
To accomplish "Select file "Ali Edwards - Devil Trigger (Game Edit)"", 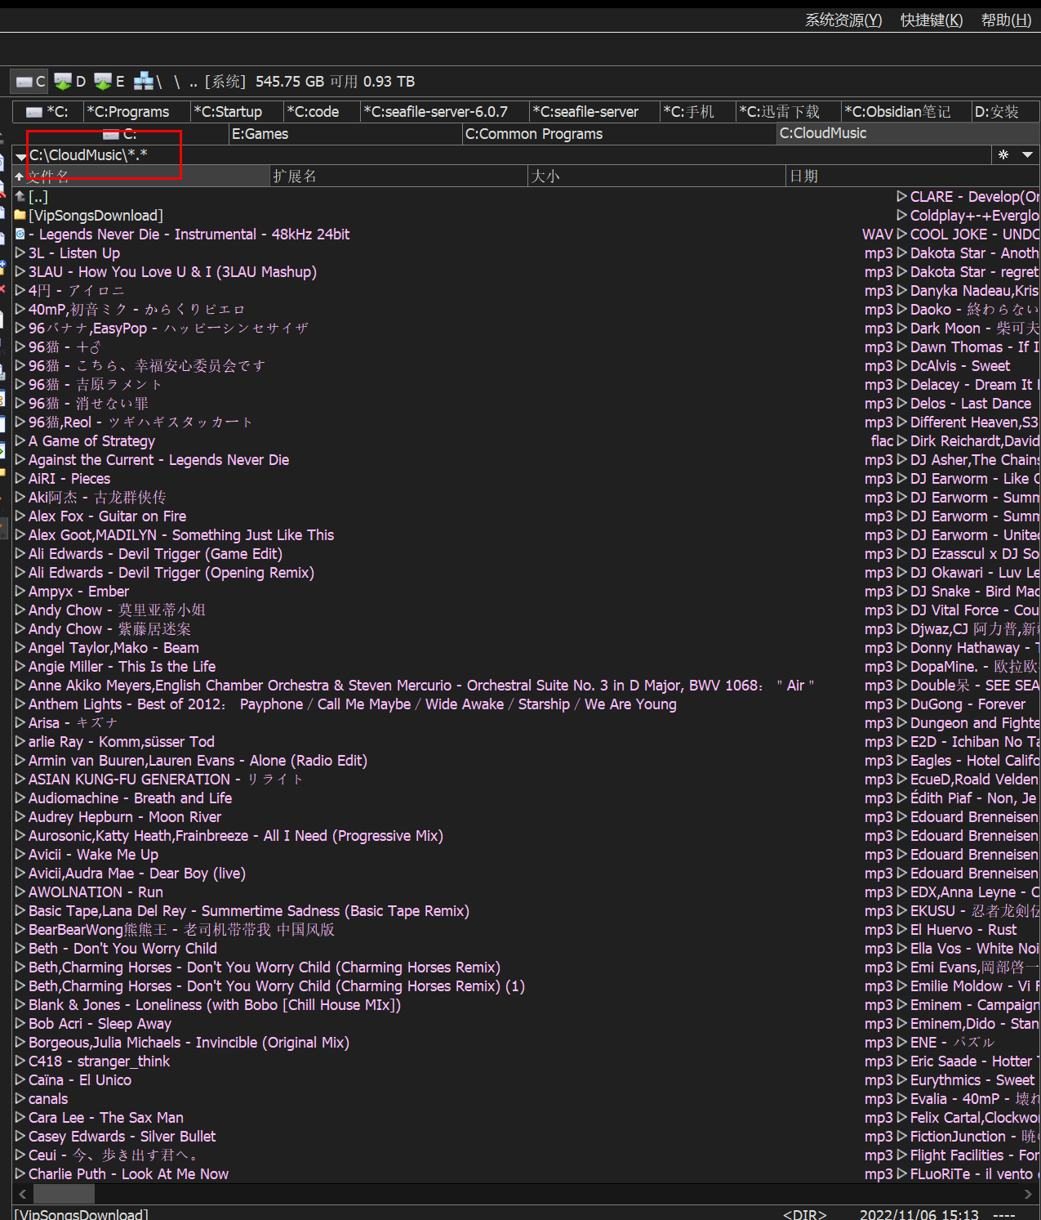I will (155, 554).
